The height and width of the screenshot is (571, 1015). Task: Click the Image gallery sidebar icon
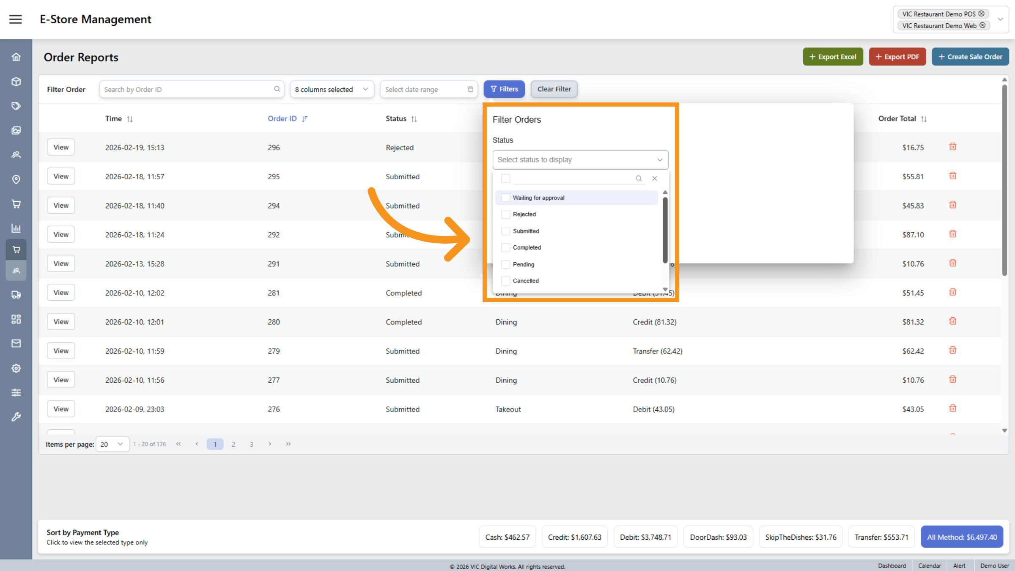16,130
